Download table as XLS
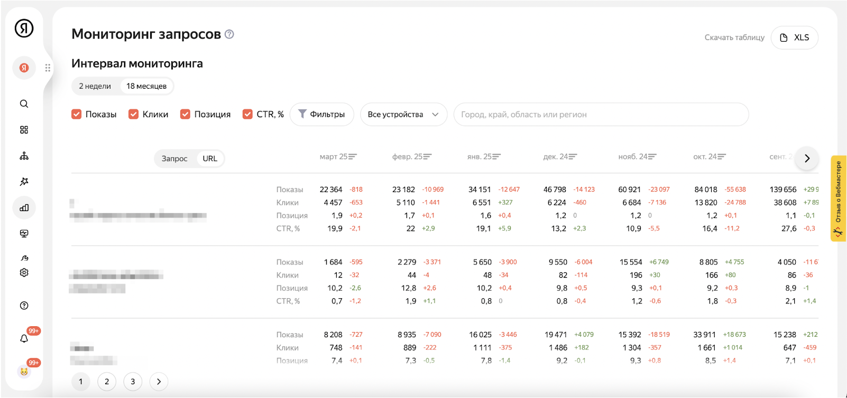The height and width of the screenshot is (398, 847). pyautogui.click(x=795, y=37)
